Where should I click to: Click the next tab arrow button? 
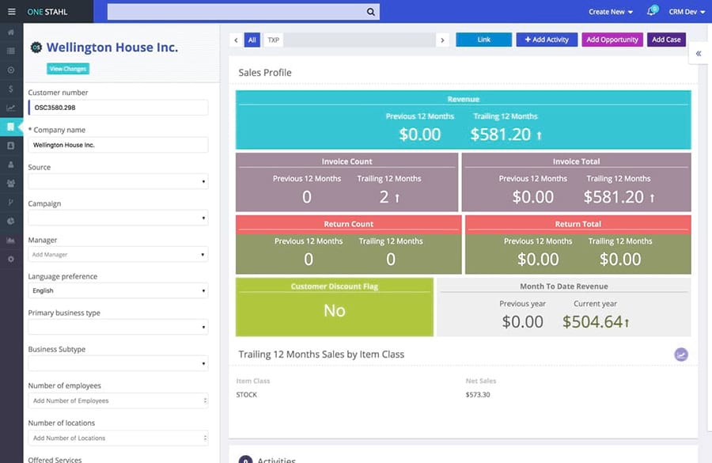tap(442, 40)
